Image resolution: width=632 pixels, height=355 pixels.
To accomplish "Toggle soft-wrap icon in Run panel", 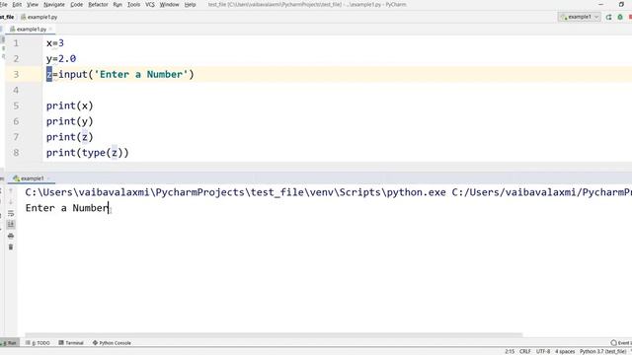I will (11, 213).
